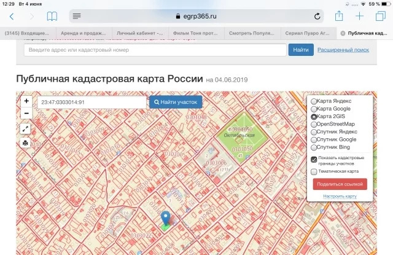Click map label 0303009
Image resolution: width=393 pixels, height=255 pixels.
(93, 132)
